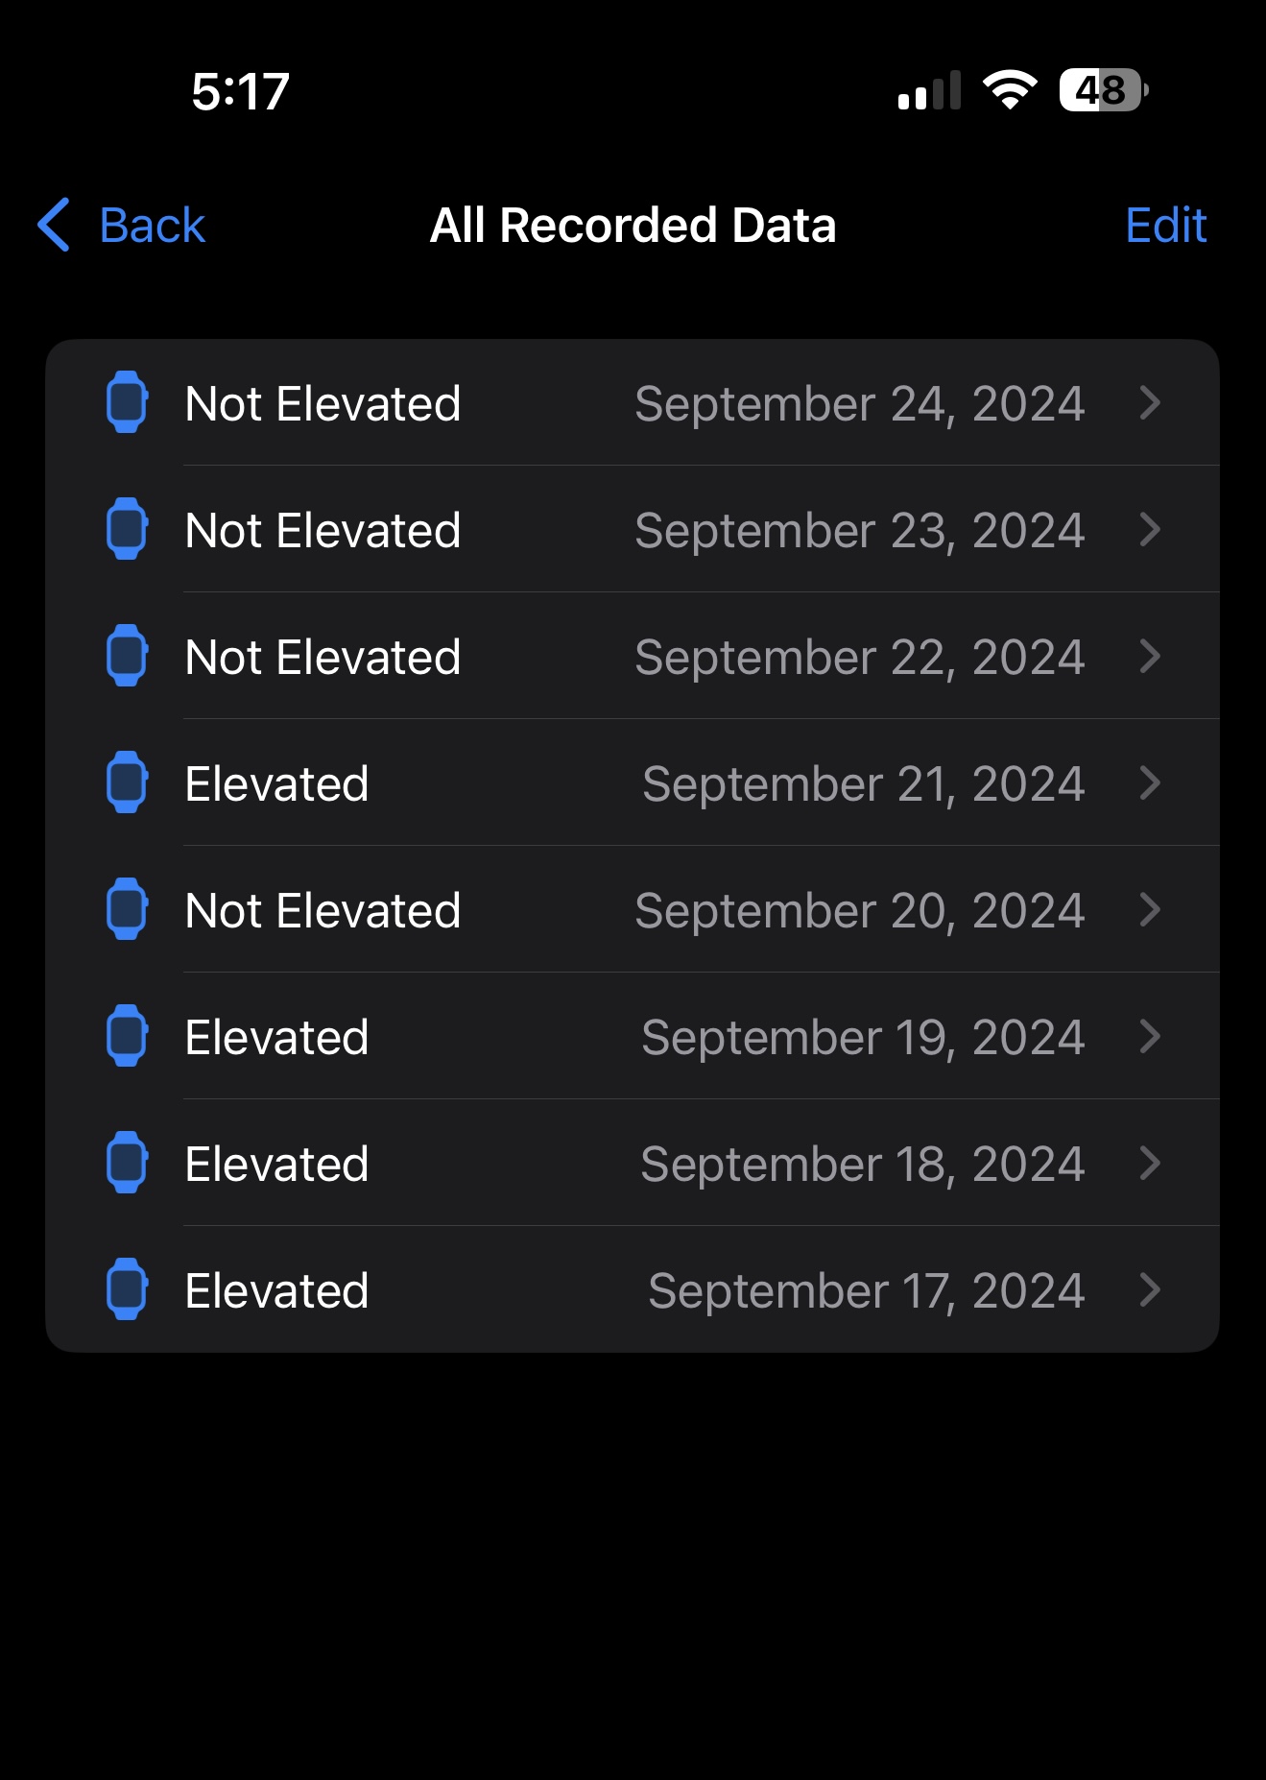Tap the watch icon beside September 19 entry
Viewport: 1266px width, 1780px height.
(x=127, y=1036)
